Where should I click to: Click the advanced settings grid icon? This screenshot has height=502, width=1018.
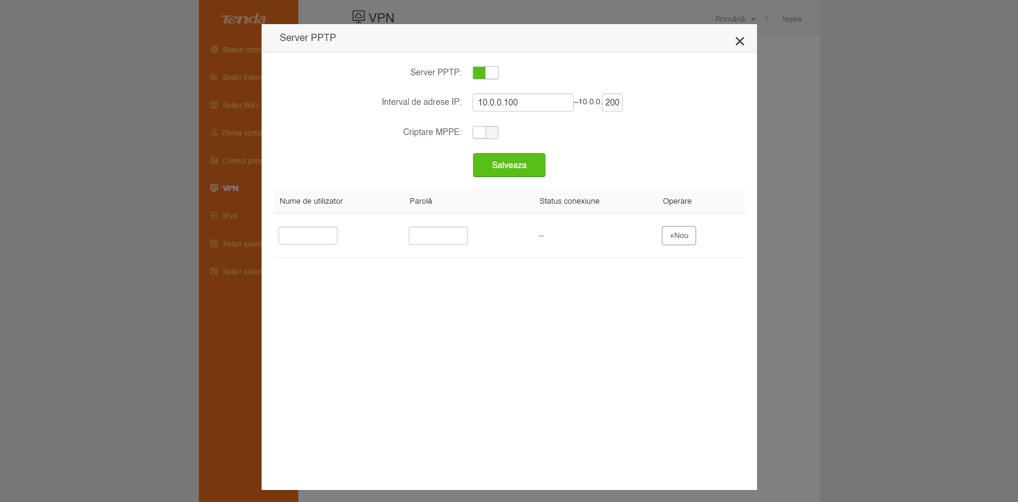point(214,243)
